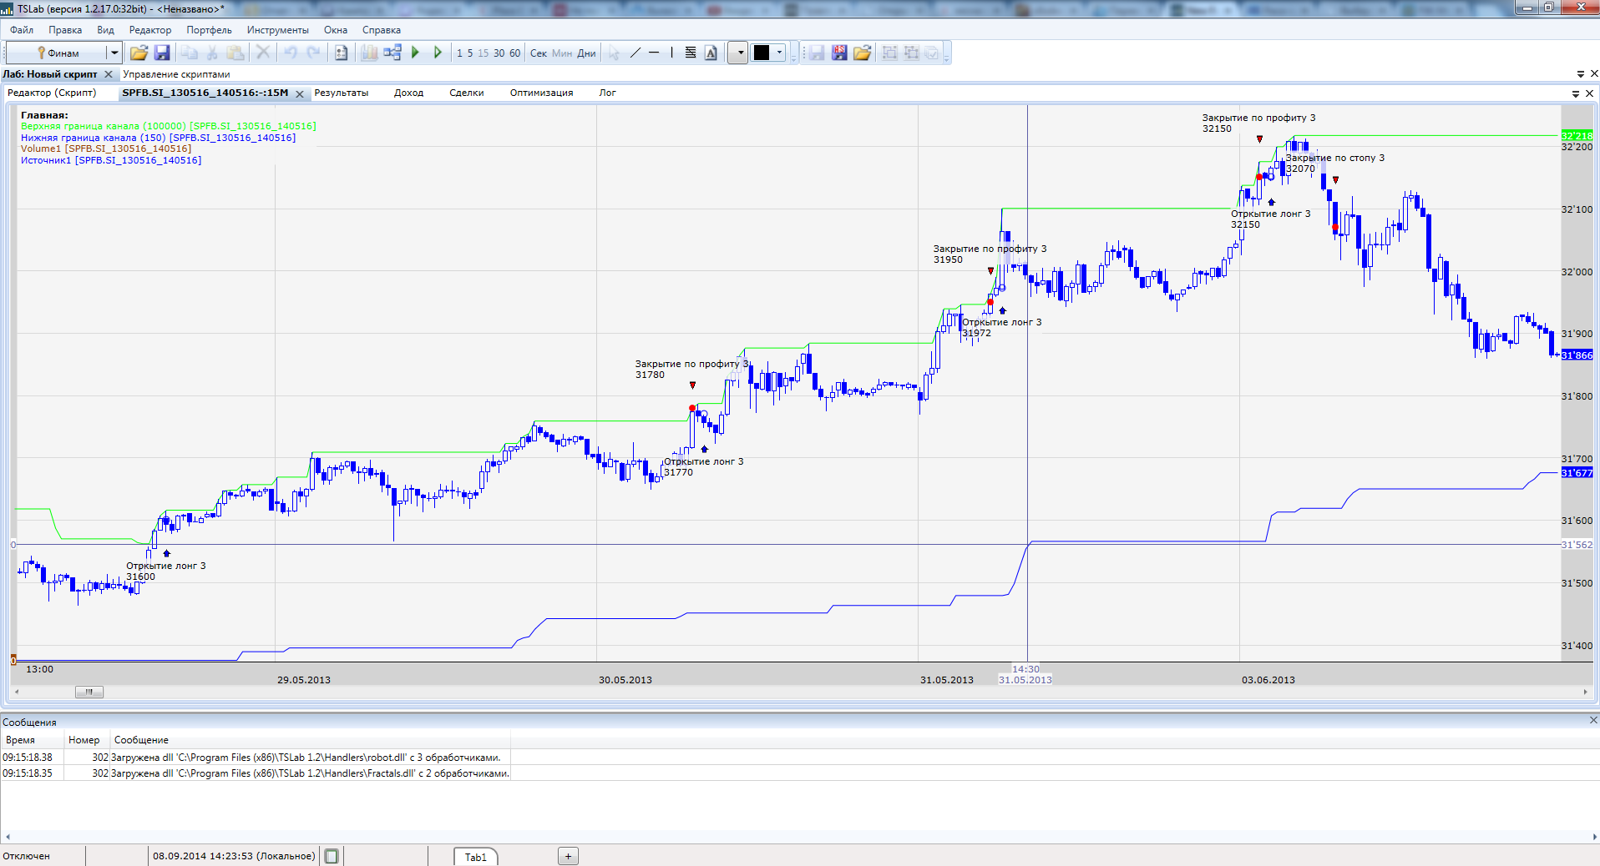
Task: Set interval to 60
Action: tap(515, 53)
